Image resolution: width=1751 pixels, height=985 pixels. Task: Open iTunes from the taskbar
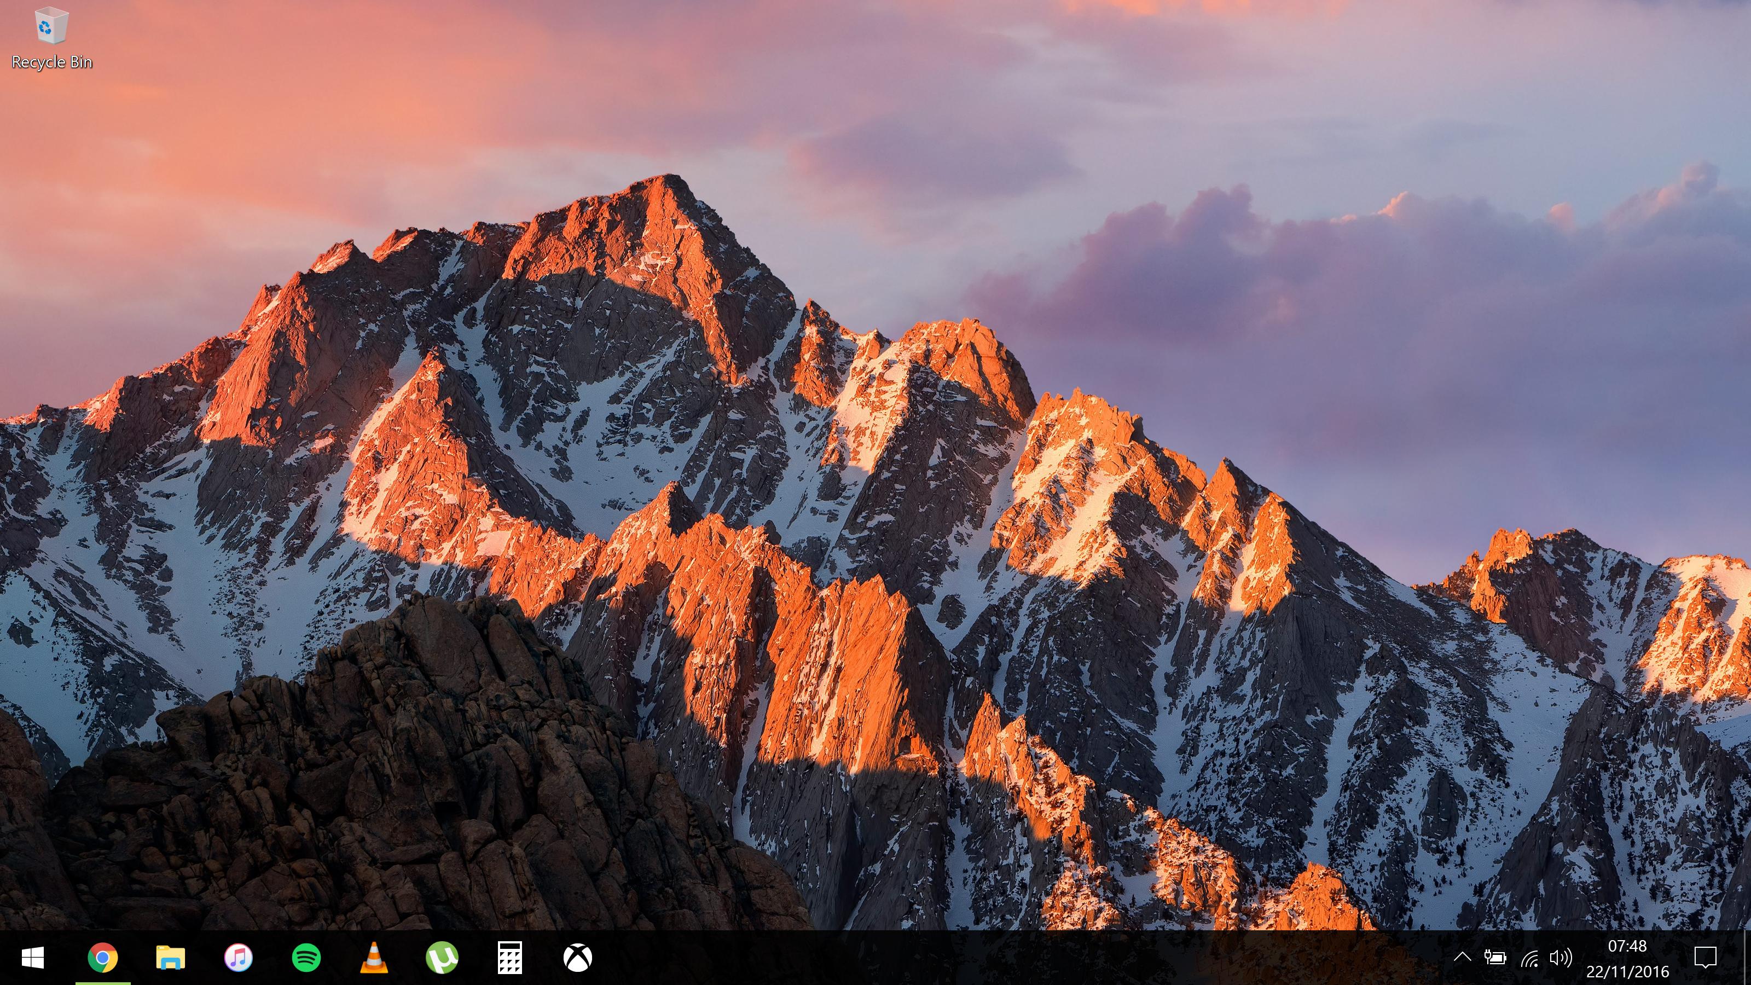[238, 958]
